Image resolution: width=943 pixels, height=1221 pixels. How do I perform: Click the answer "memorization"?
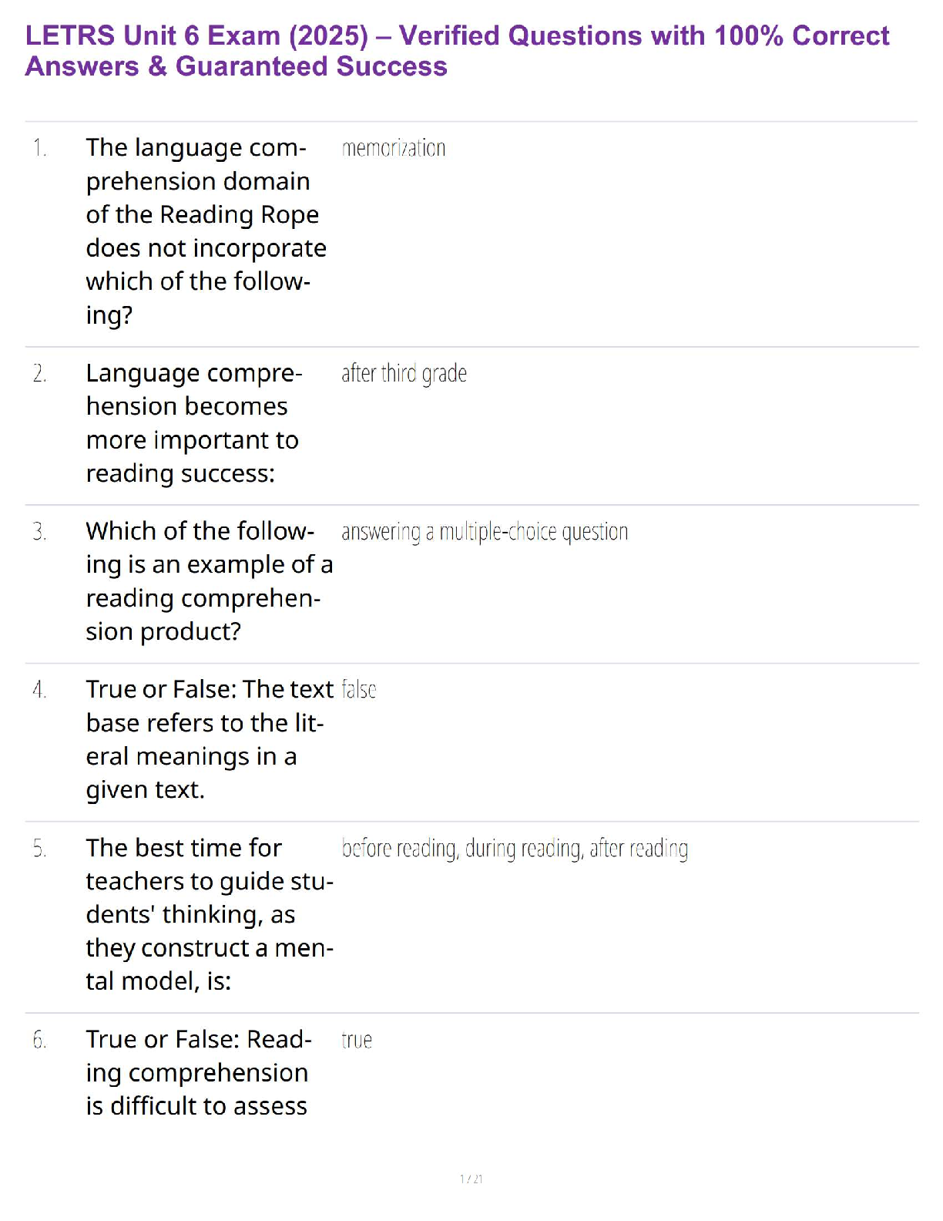[393, 148]
